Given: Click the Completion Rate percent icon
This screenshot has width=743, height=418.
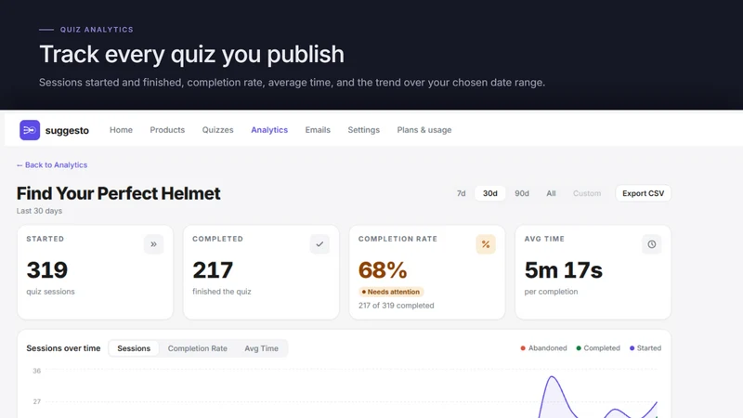Looking at the screenshot, I should pos(486,244).
